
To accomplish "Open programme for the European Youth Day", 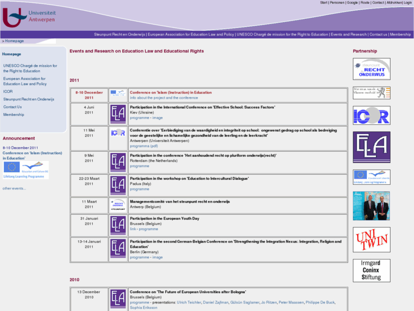I will point(149,229).
